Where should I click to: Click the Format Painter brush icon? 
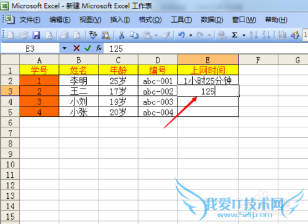click(166, 36)
